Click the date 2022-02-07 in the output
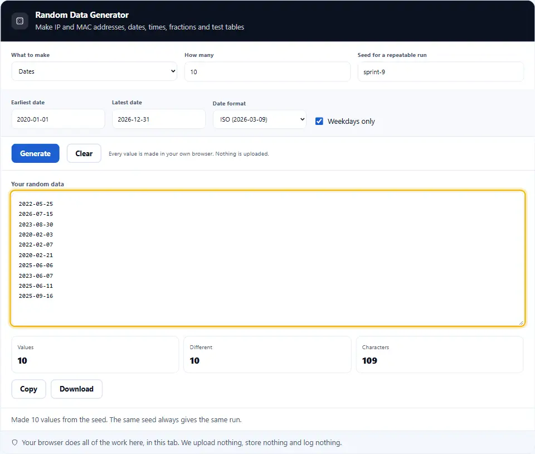Image resolution: width=535 pixels, height=454 pixels. coord(36,245)
